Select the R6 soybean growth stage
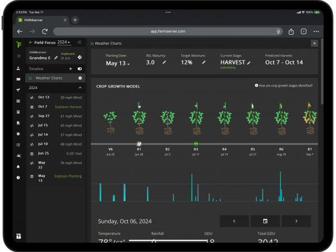 click(x=282, y=119)
